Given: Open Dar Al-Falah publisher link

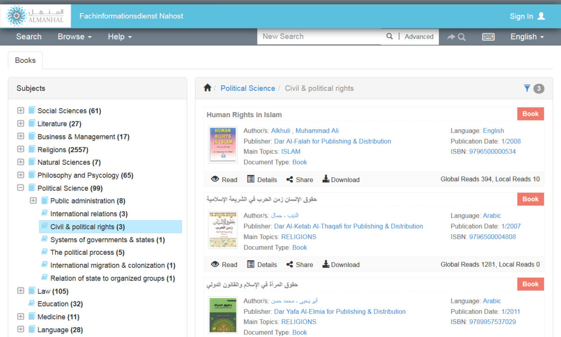Looking at the screenshot, I should tap(333, 141).
